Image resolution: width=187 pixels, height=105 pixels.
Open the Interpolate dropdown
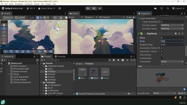pos(172,62)
